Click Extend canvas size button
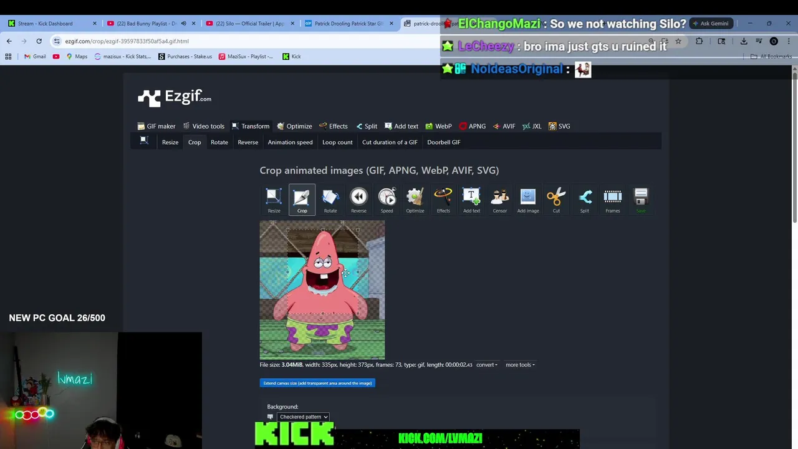Viewport: 798px width, 449px height. (317, 383)
